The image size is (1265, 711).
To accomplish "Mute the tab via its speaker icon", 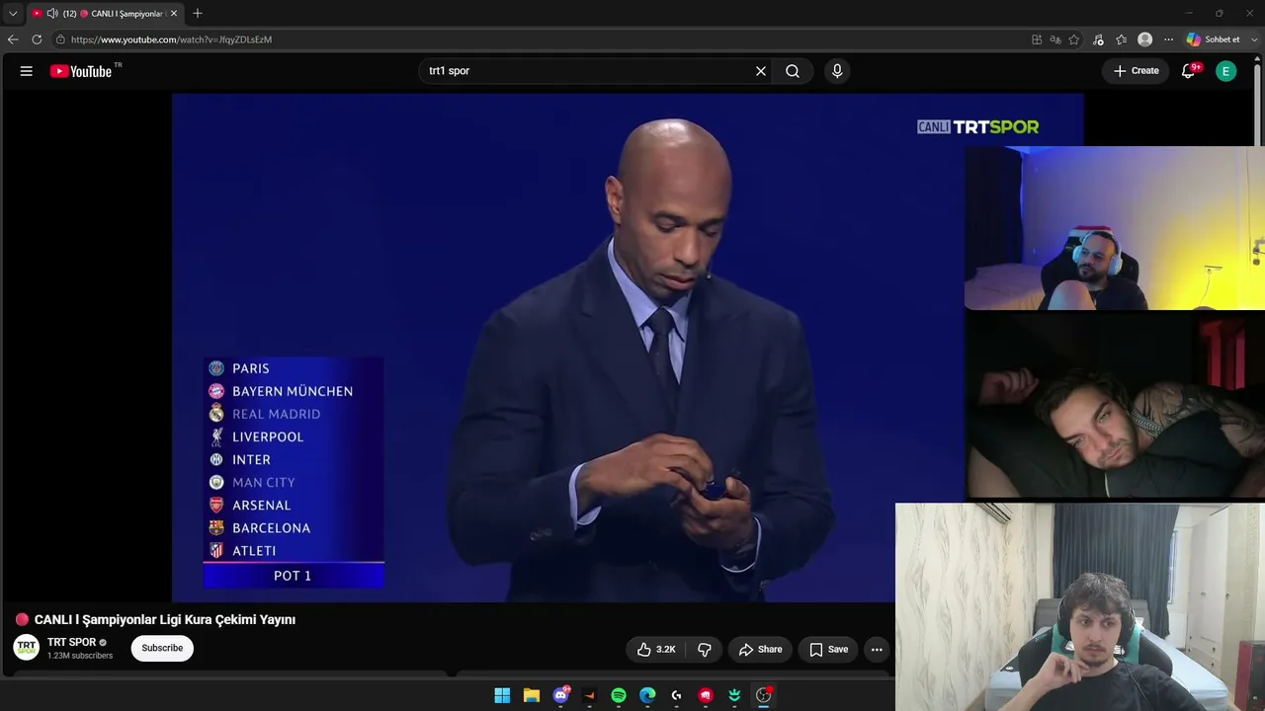I will click(52, 14).
